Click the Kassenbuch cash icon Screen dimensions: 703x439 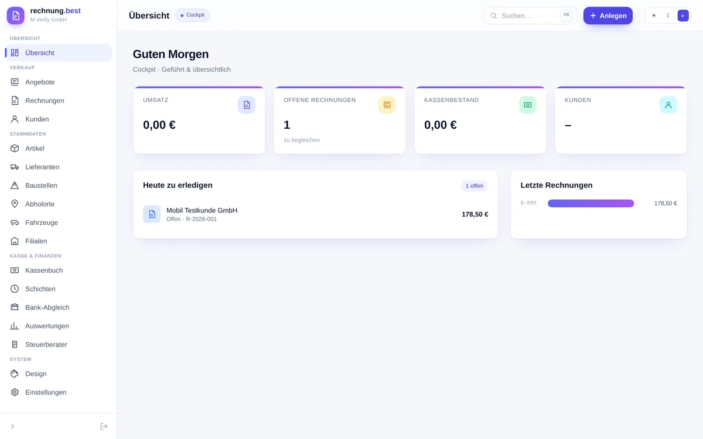pos(15,270)
